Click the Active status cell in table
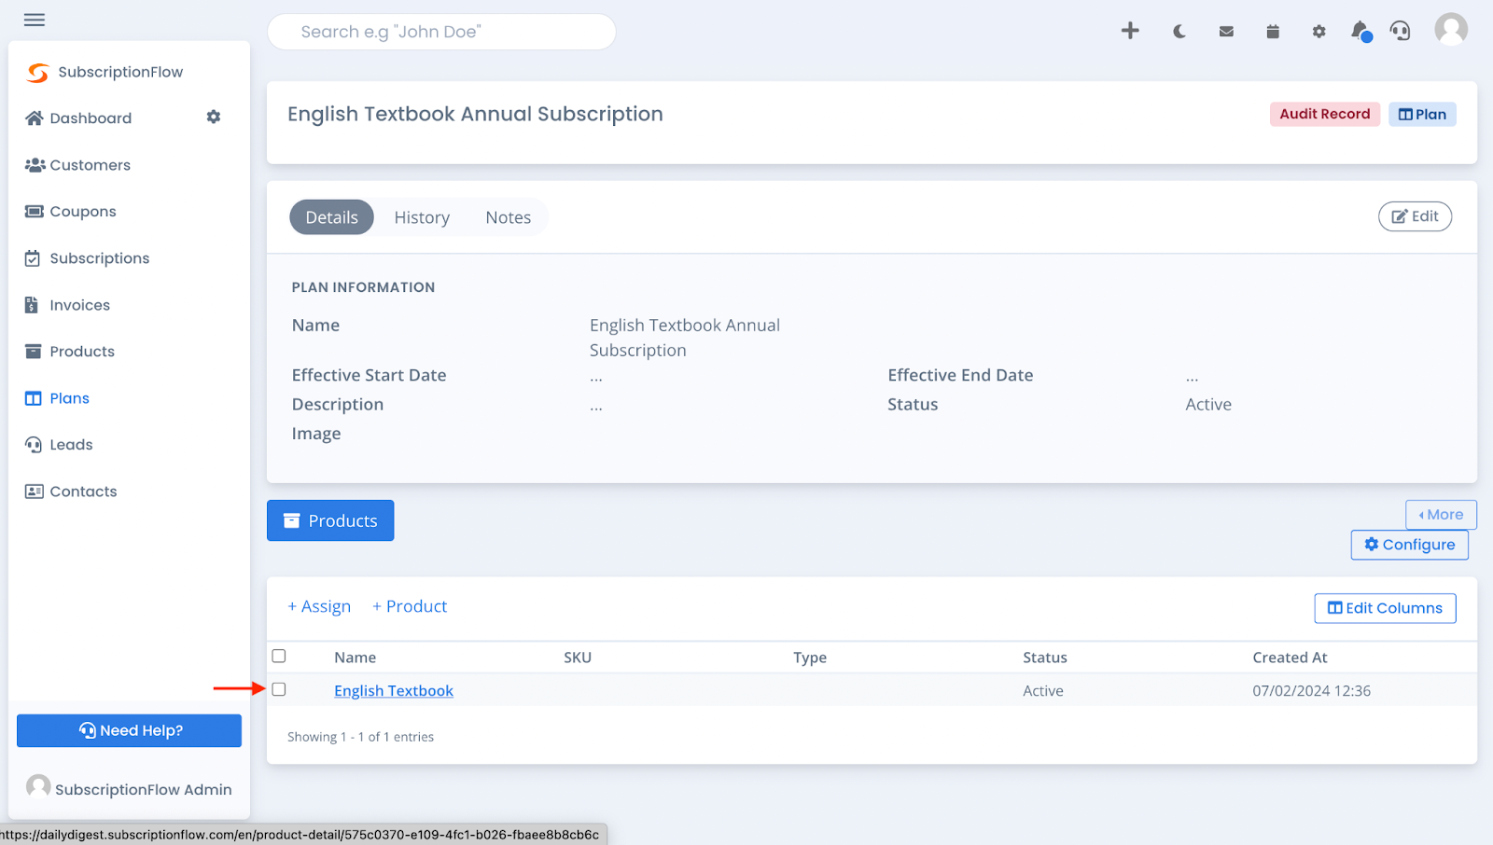1493x845 pixels. point(1043,691)
